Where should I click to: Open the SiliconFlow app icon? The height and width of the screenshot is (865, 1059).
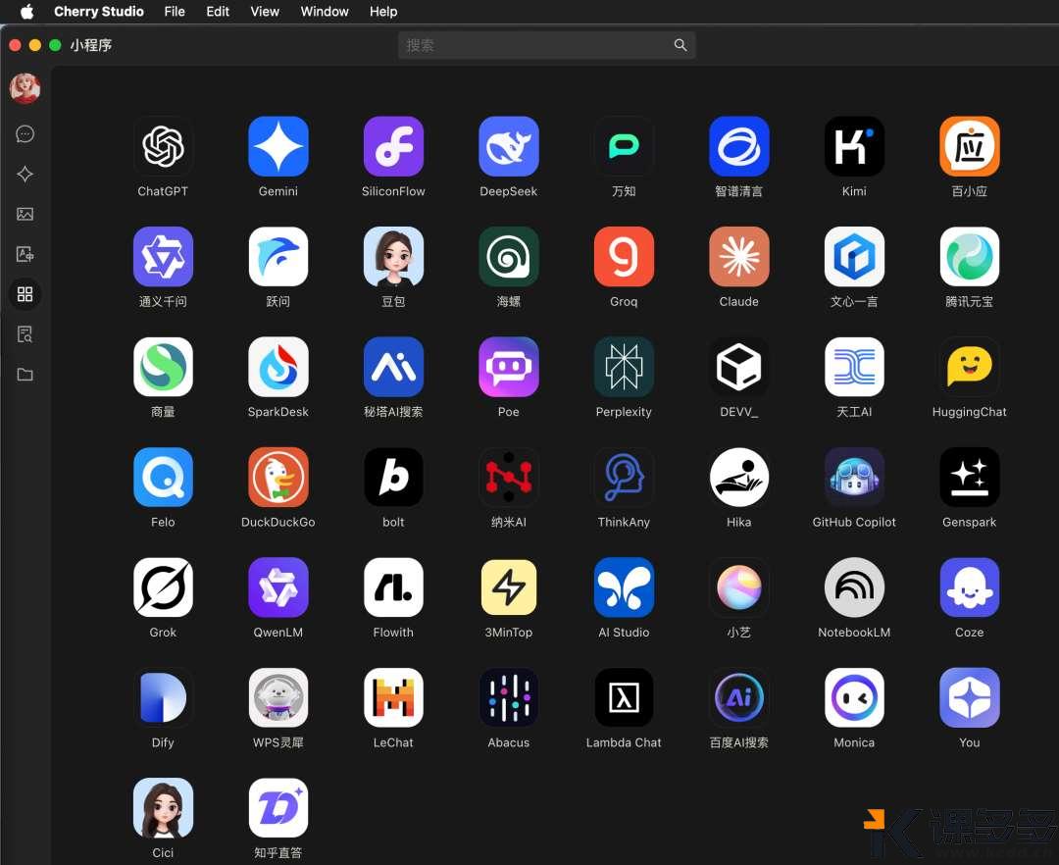[394, 146]
